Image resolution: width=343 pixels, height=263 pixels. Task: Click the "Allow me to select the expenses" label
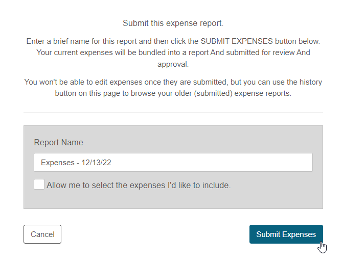pos(139,186)
